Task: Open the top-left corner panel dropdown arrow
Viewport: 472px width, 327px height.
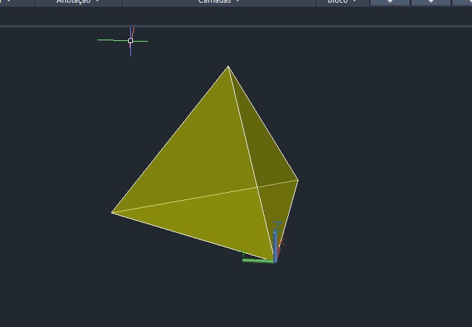Action: click(8, 2)
